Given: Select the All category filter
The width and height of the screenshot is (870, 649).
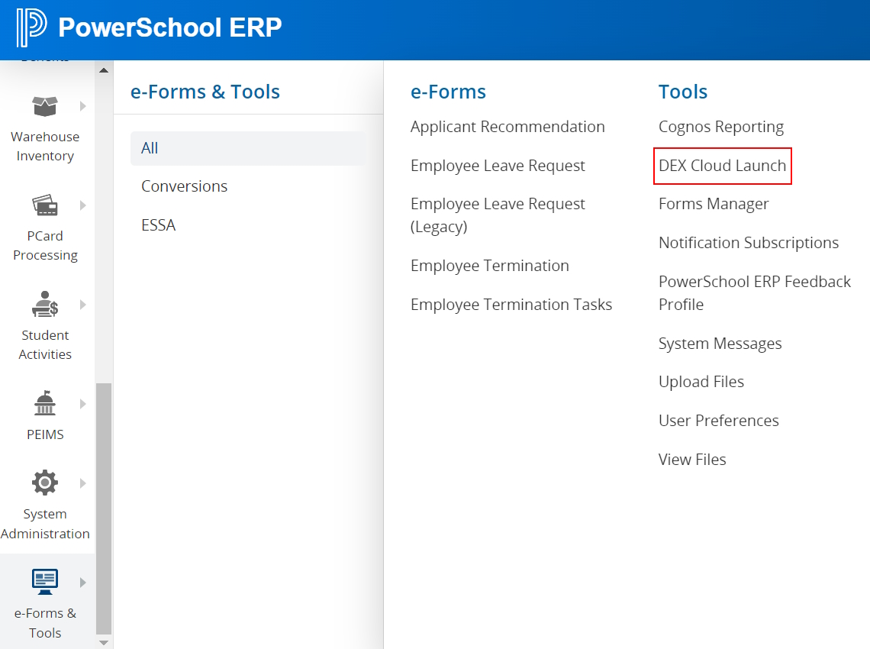Looking at the screenshot, I should click(x=150, y=148).
